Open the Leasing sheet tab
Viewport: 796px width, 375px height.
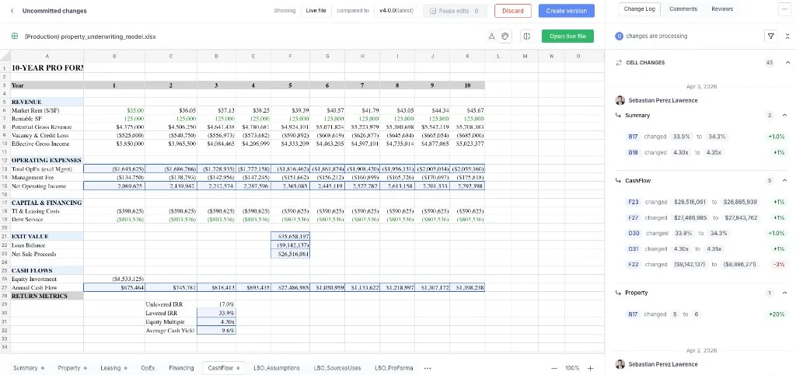(x=113, y=368)
